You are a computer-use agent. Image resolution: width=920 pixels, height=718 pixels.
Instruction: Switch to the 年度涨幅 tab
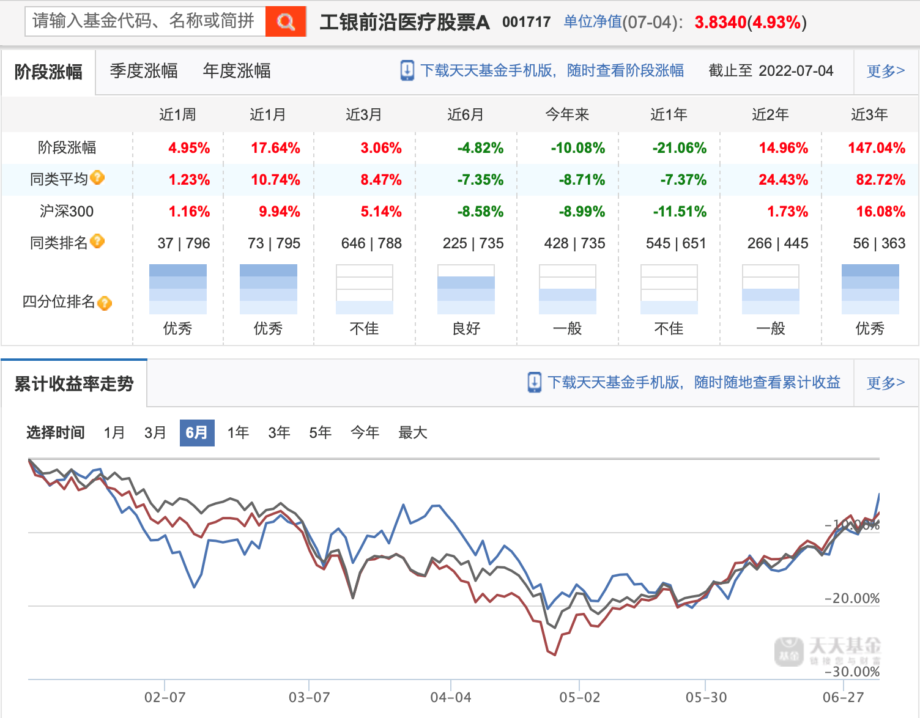pyautogui.click(x=237, y=71)
